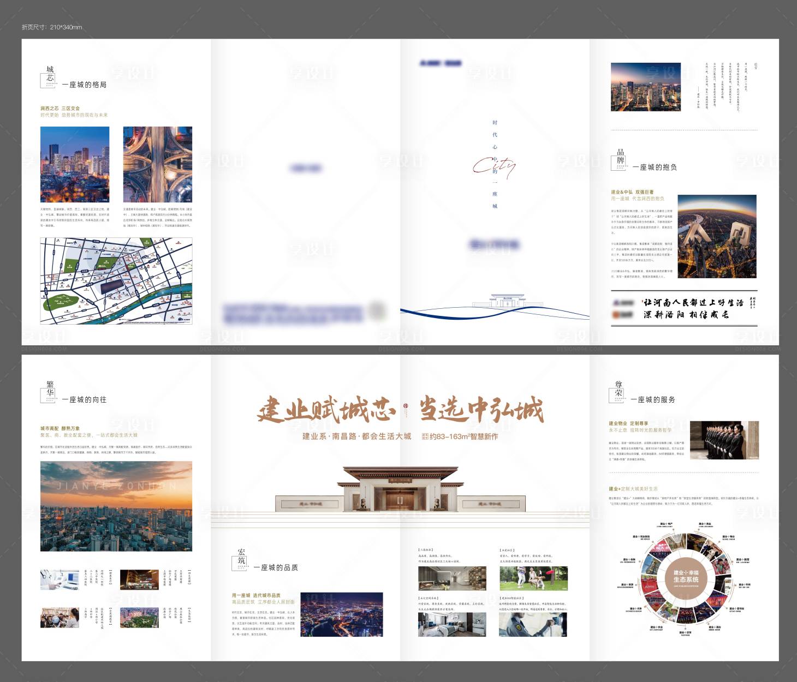Screen dimensions: 797x682
Task: Click the subtitle 城市高配 醇熟万象
Action: click(60, 428)
